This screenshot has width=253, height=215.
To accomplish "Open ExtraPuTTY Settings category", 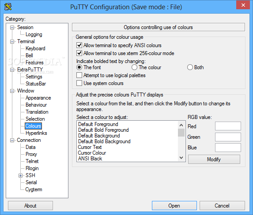I will 34,77.
